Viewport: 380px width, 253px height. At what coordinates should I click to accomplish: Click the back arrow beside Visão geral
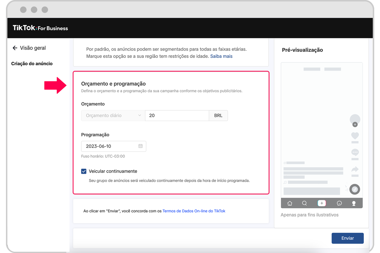click(x=15, y=48)
